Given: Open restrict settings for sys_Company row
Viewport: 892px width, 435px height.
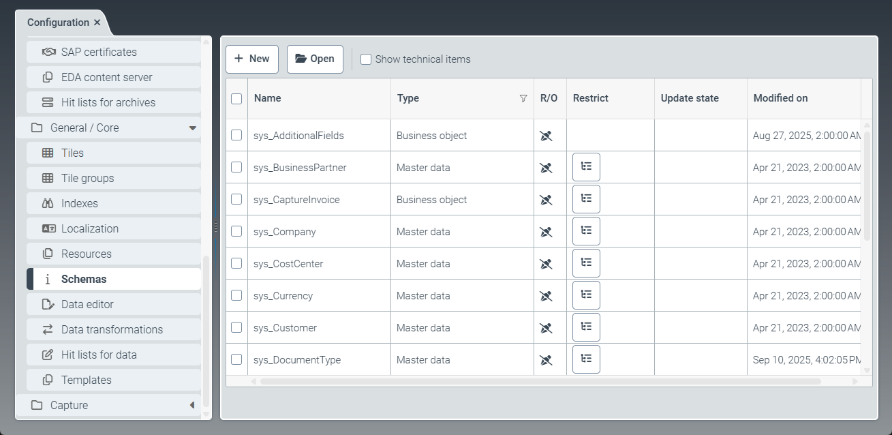Looking at the screenshot, I should [x=586, y=231].
